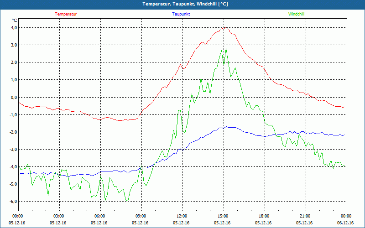365x228 pixels.
Task: Click the red Temperatur legend label
Action: (66, 14)
